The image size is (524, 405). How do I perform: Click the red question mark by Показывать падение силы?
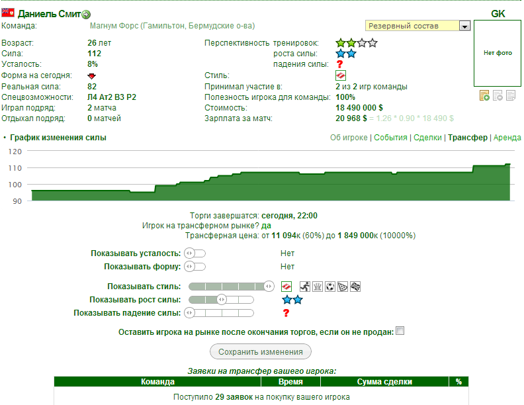(286, 313)
